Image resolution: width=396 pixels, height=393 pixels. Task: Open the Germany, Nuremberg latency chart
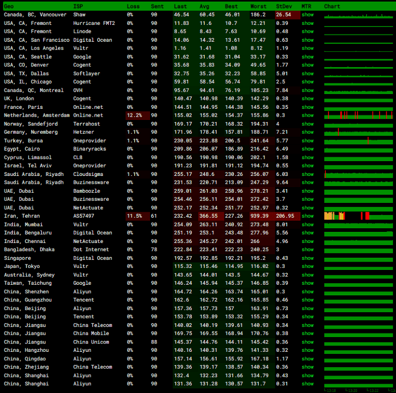pos(359,132)
